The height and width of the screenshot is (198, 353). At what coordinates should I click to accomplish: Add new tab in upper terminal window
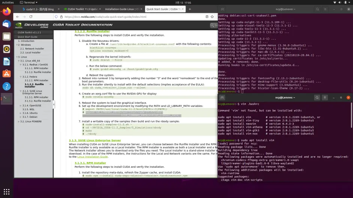click(x=223, y=9)
